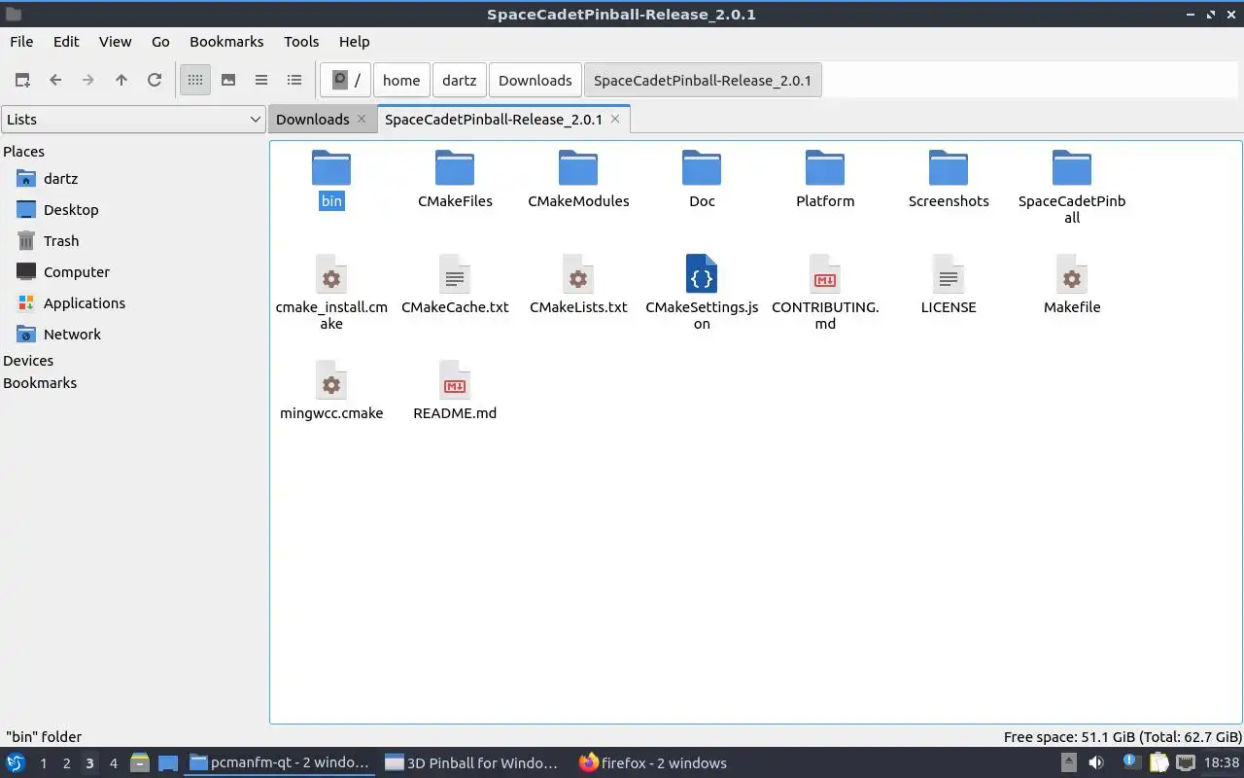Expand the Lists side pane dropdown
The height and width of the screenshot is (778, 1244).
coord(133,120)
